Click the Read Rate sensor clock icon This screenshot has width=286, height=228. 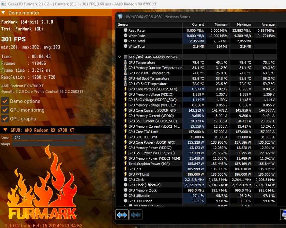(x=126, y=30)
